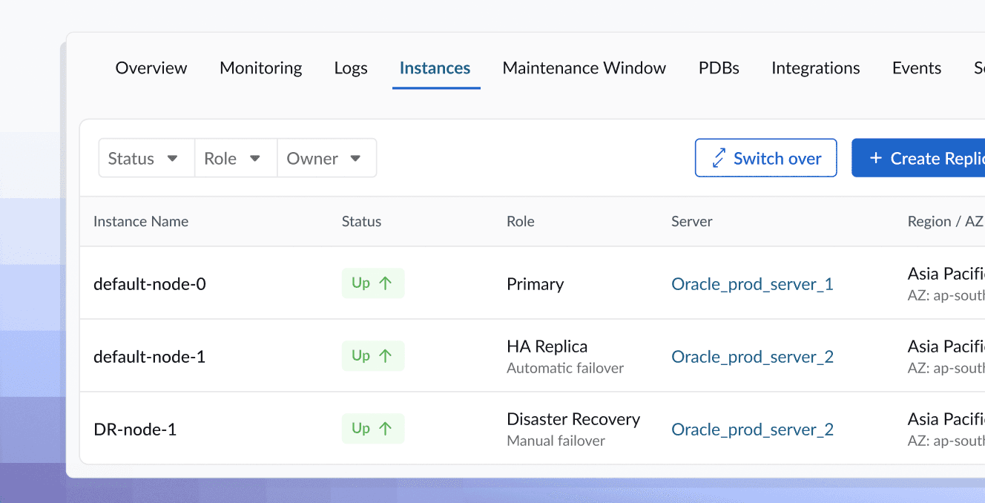Screen dimensions: 985x503
Task: Click the plus icon on Create Replica
Action: (876, 158)
